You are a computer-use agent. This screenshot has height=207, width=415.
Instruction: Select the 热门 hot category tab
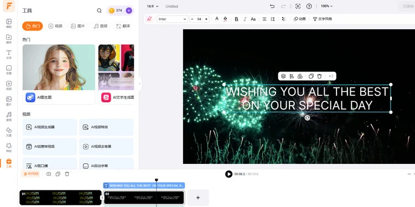coord(33,26)
